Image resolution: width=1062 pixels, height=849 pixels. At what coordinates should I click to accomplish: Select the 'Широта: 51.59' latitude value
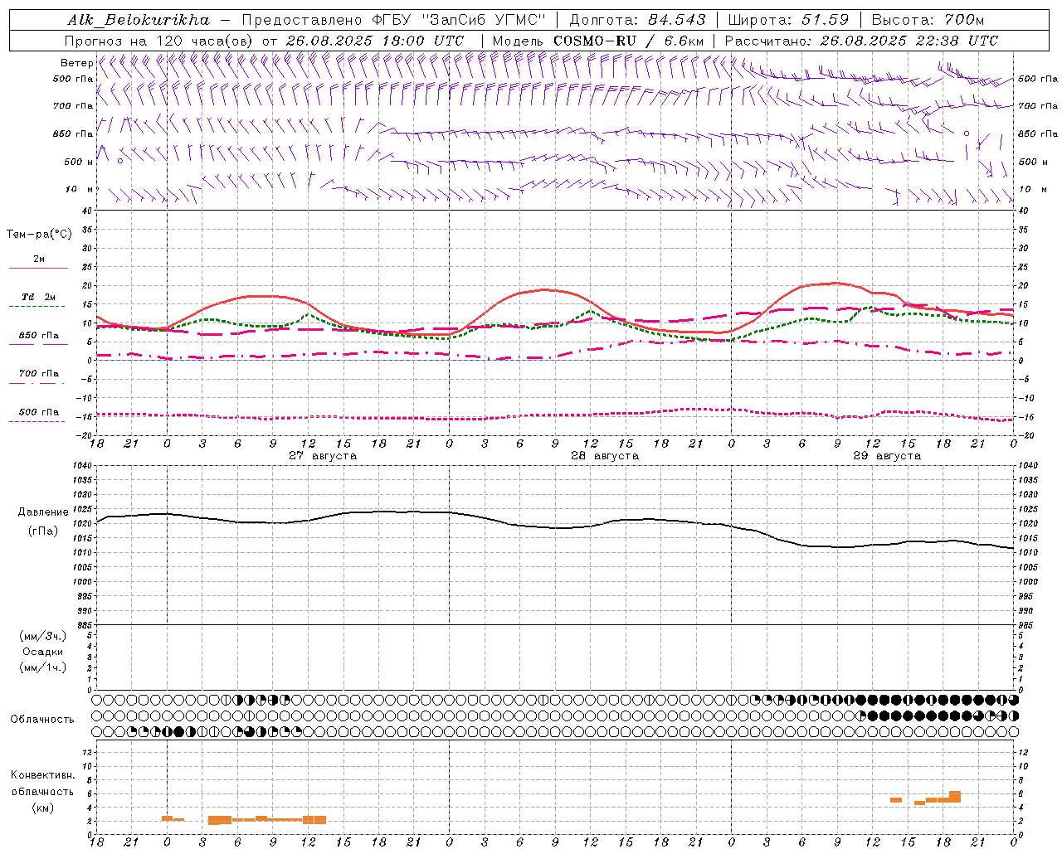click(787, 20)
